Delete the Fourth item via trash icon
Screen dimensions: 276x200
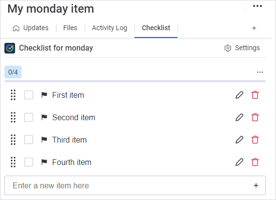point(255,162)
